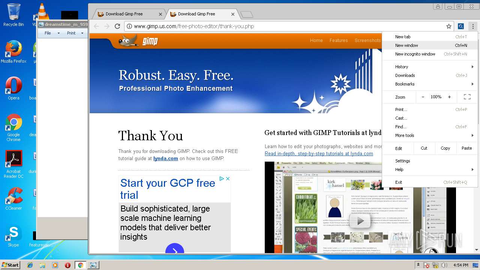The image size is (480, 270).
Task: Expand Bookmarks submenu
Action: point(430,84)
